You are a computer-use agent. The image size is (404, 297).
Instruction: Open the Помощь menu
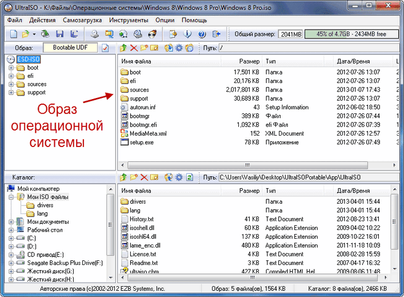coord(194,20)
